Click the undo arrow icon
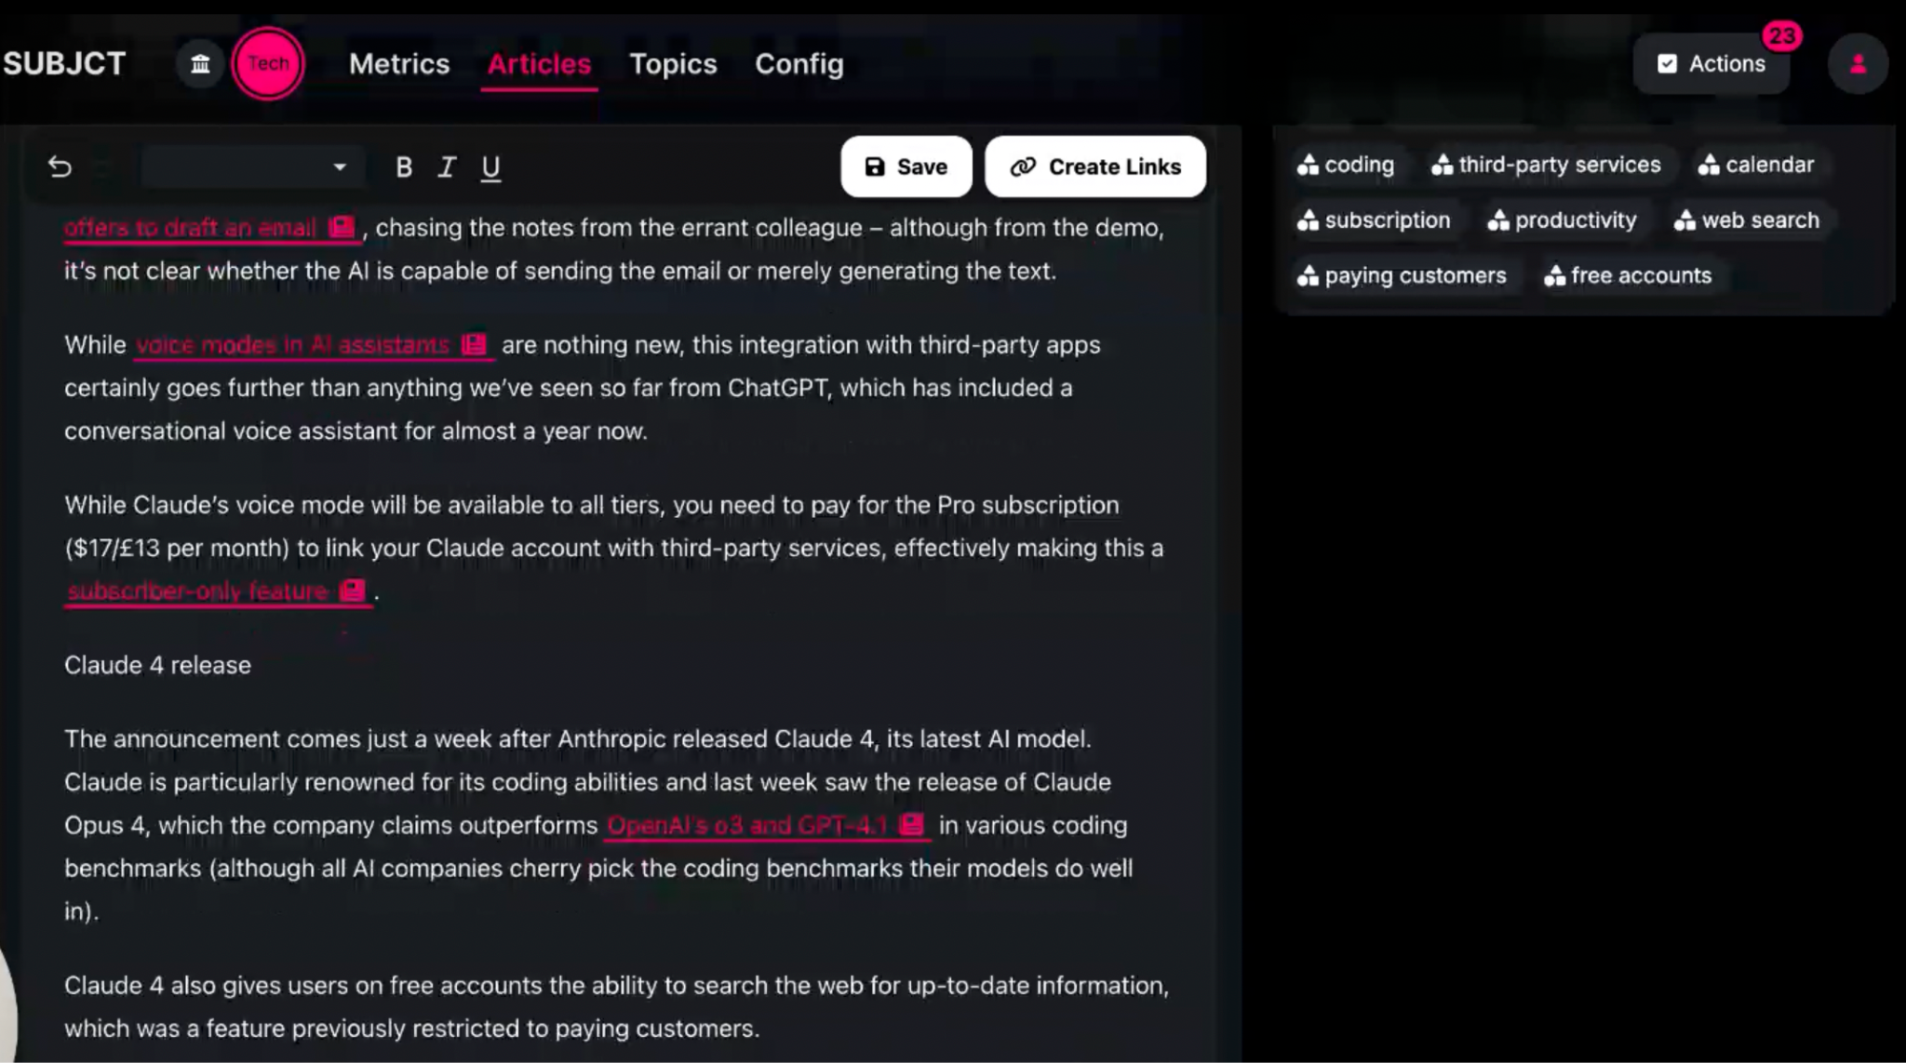Viewport: 1906px width, 1063px height. 60,166
